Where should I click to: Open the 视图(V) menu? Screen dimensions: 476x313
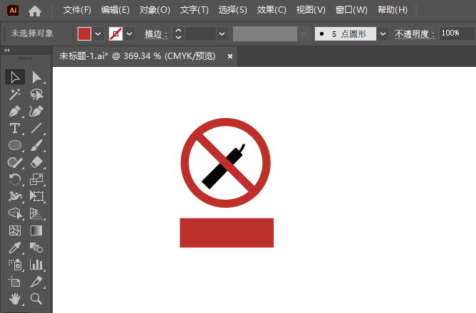coord(311,10)
